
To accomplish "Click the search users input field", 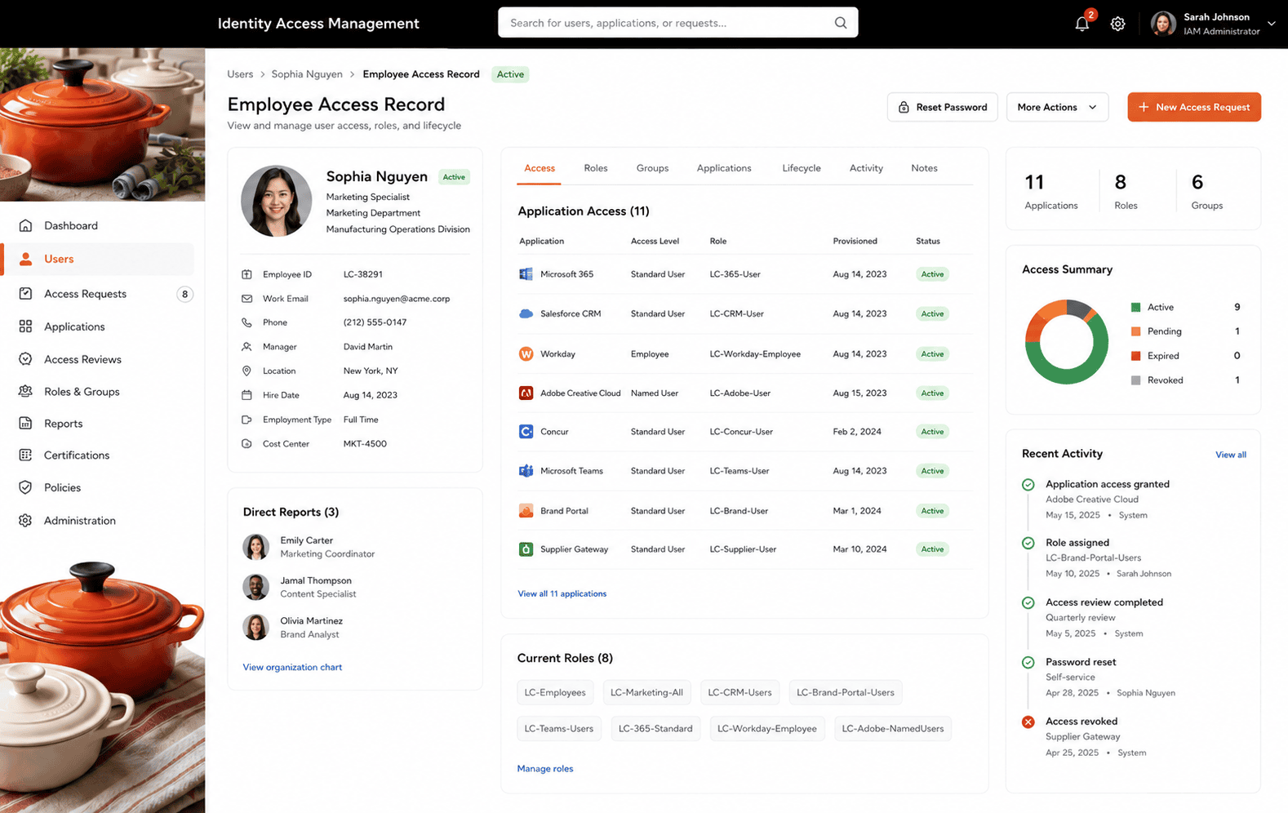I will pos(677,23).
